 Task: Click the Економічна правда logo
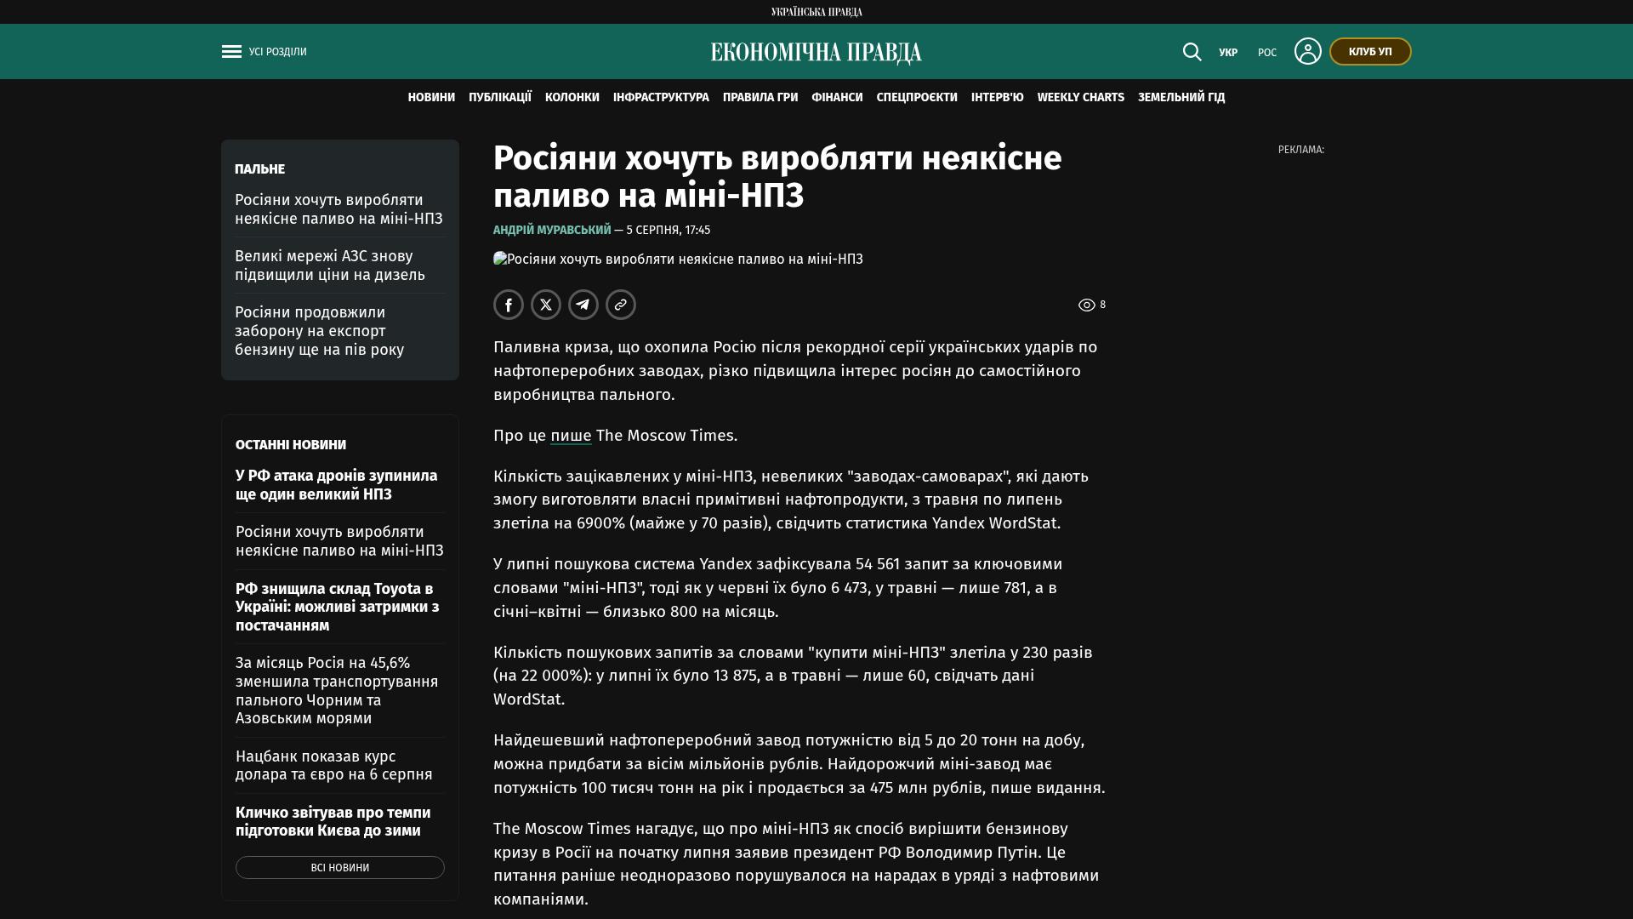(x=816, y=53)
